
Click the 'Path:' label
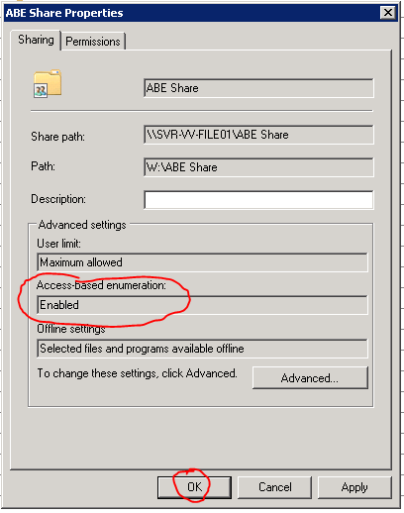(x=43, y=166)
